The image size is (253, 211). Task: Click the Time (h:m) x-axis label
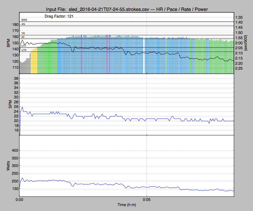click(x=126, y=205)
